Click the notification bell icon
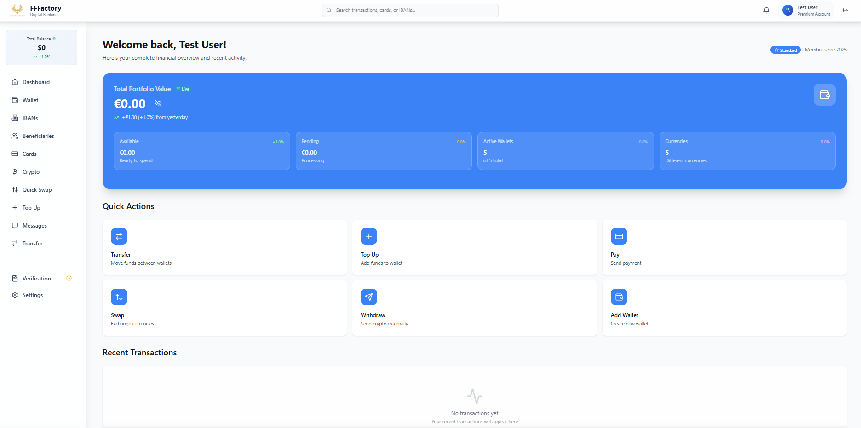Screen dimensions: 861x428 (766, 10)
